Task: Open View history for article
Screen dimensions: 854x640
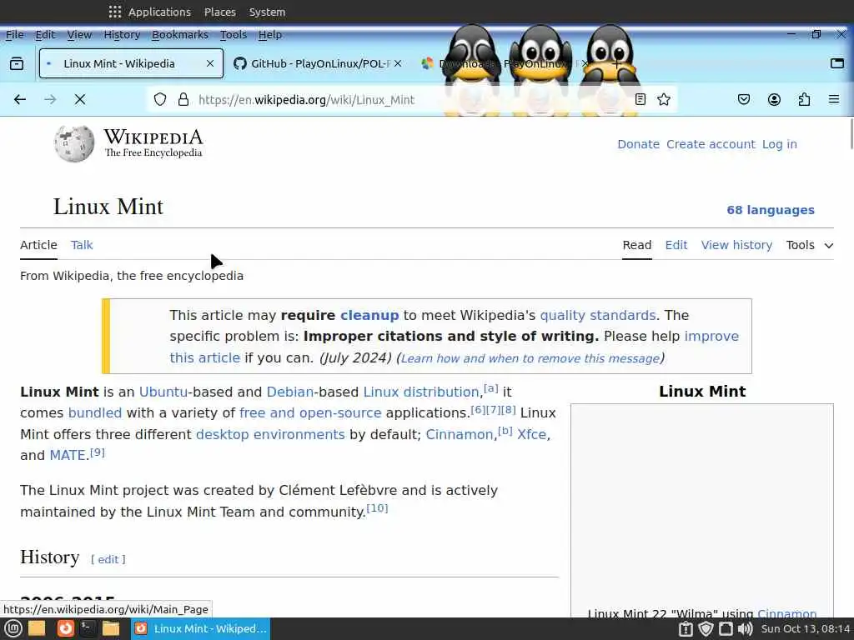Action: 737,246
